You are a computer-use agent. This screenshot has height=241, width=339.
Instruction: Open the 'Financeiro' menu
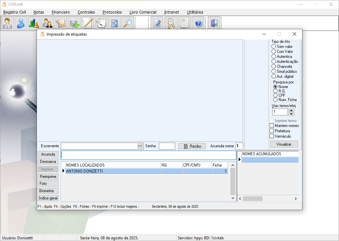point(61,12)
